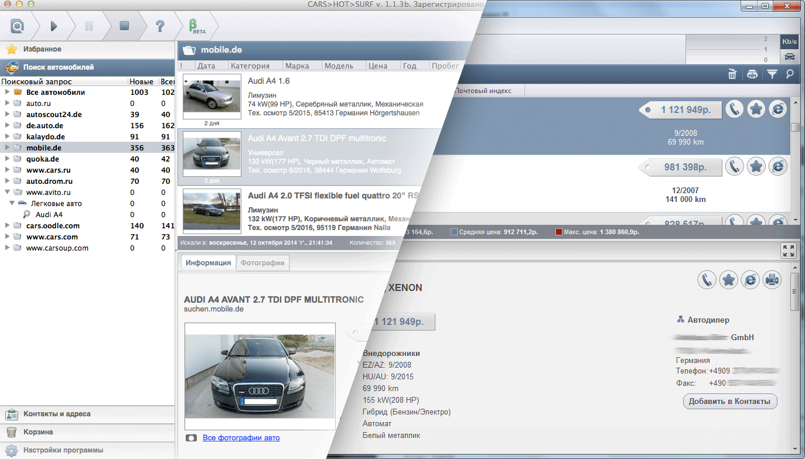The width and height of the screenshot is (805, 459).
Task: Select the Audi A4 Avant 2.7 TDI listing
Action: 309,157
